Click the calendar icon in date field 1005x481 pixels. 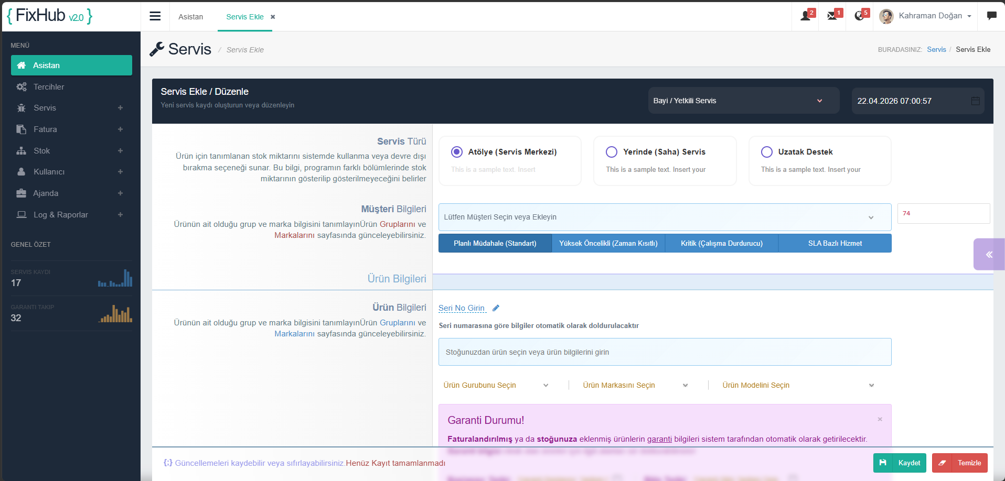pyautogui.click(x=976, y=101)
